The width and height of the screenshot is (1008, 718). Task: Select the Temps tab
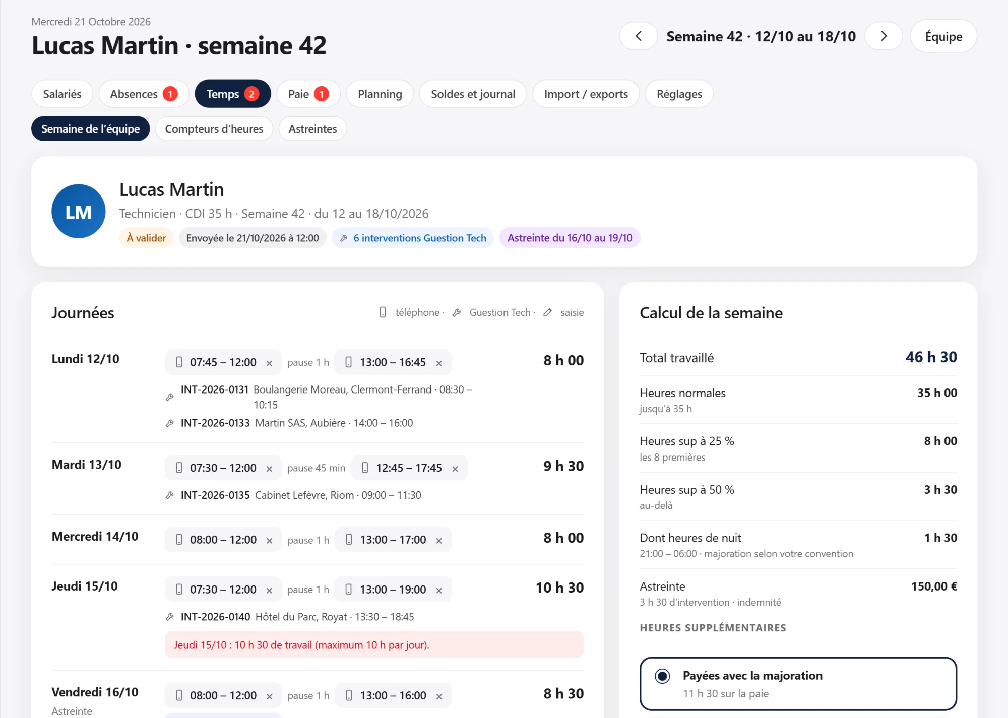232,94
